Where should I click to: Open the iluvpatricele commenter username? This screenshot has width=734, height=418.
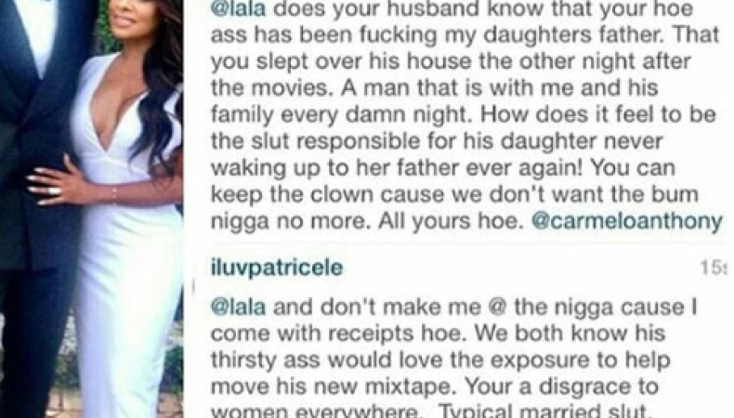pyautogui.click(x=277, y=268)
